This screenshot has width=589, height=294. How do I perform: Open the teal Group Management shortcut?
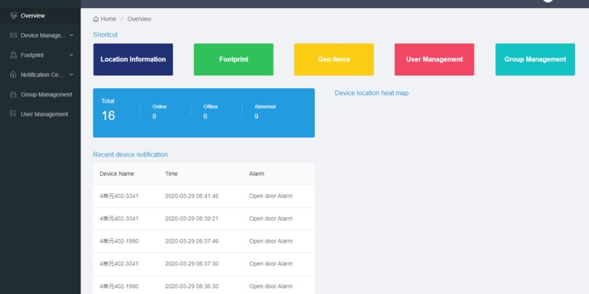click(535, 59)
